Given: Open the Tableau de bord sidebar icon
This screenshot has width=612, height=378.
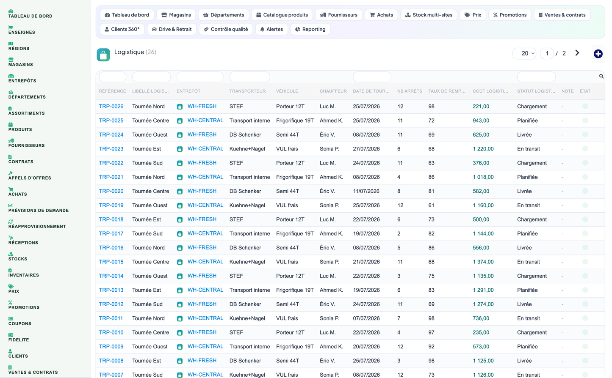Looking at the screenshot, I should (11, 11).
